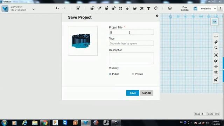
Task: Open the Help question mark button
Action: point(220,8)
